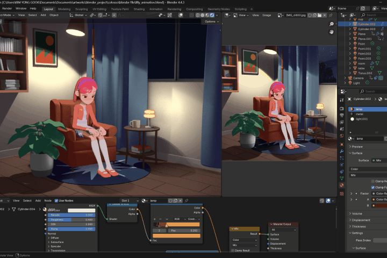Open Image menu in image editor
Screen dimensions: 387x258
click(x=267, y=15)
